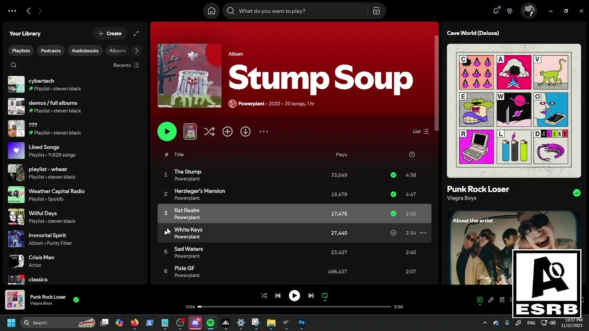Enable shuffle for the Stump Soup album

(x=209, y=131)
